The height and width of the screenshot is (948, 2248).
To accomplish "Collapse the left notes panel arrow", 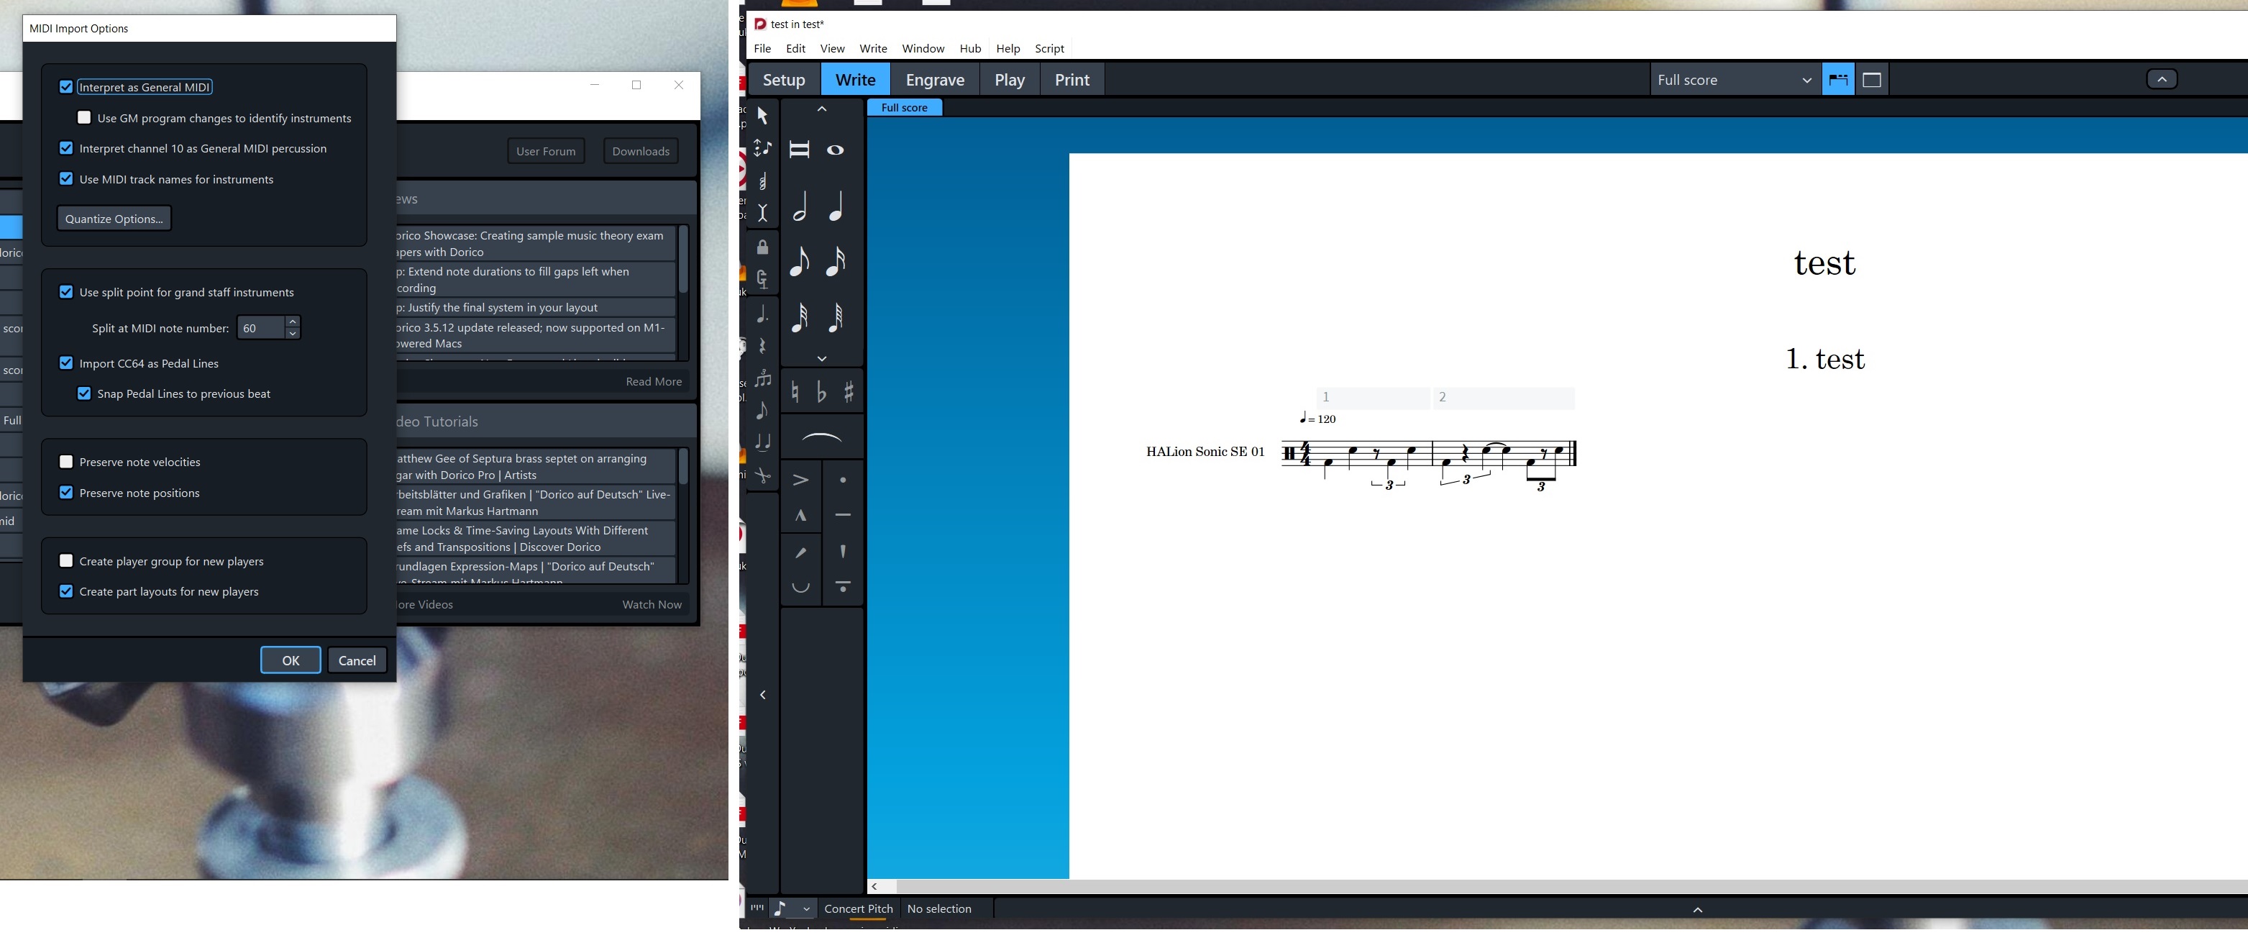I will pyautogui.click(x=763, y=695).
